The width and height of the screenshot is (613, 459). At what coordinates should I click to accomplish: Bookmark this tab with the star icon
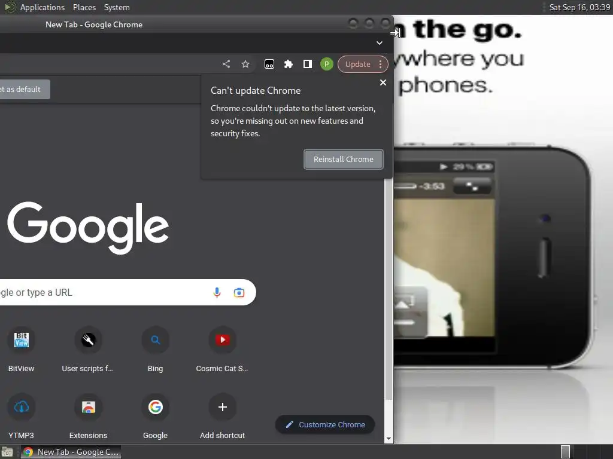[245, 64]
